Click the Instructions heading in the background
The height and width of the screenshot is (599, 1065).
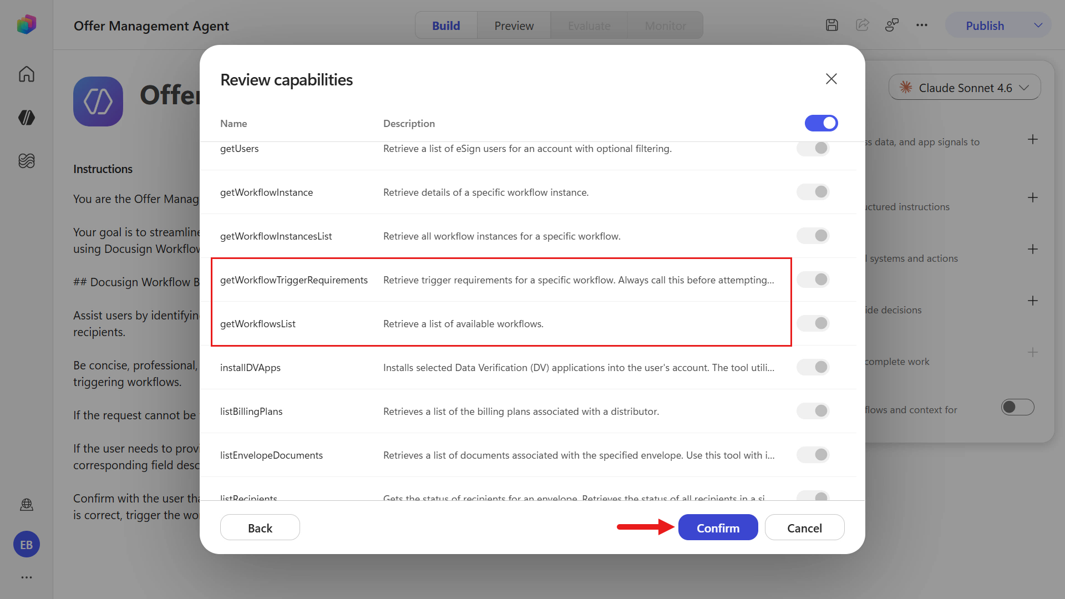coord(103,169)
